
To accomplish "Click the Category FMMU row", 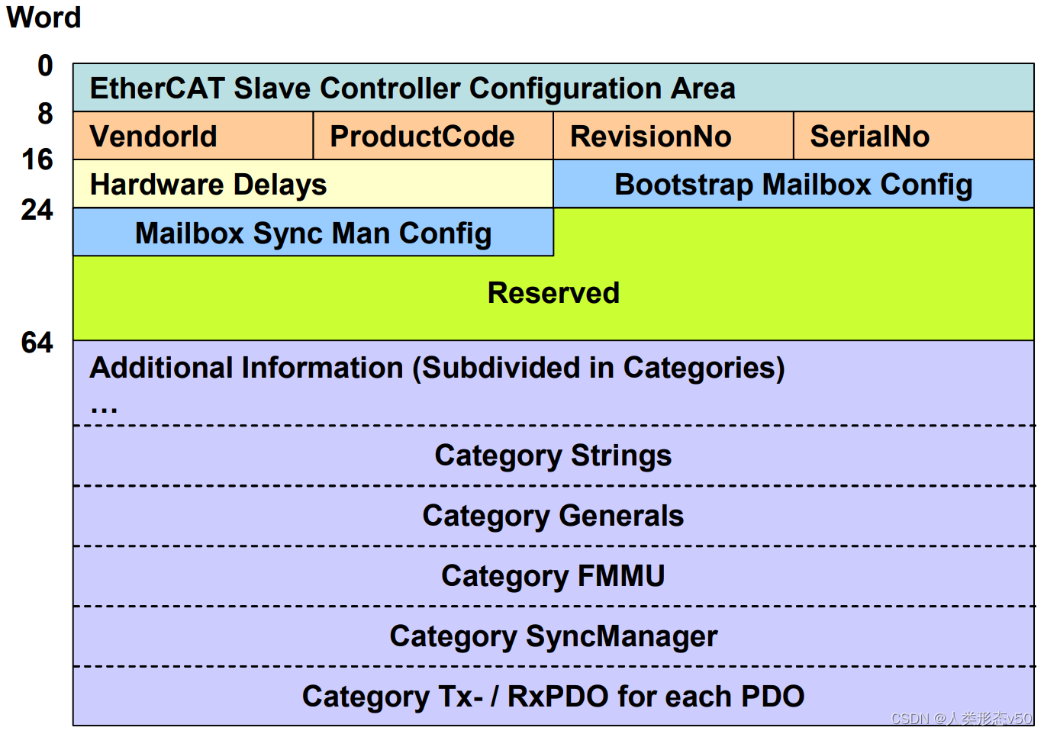I will [553, 576].
